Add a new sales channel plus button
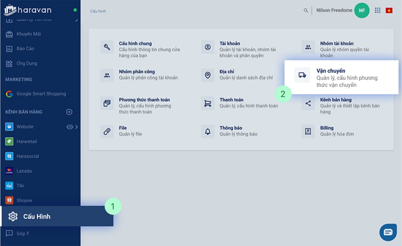Viewport: 402px width, 246px height. point(69,112)
